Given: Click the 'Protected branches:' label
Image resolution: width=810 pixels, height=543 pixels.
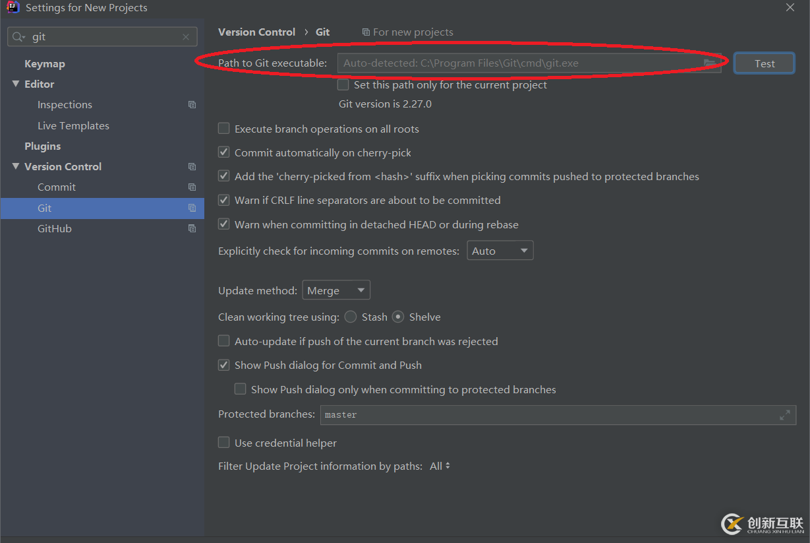Looking at the screenshot, I should point(267,414).
